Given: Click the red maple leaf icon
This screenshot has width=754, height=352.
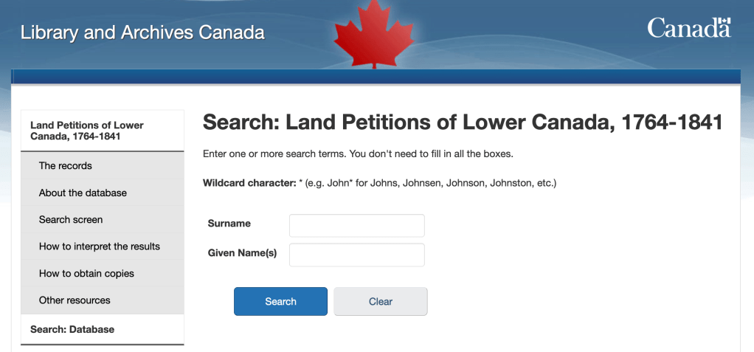Looking at the screenshot, I should 375,35.
